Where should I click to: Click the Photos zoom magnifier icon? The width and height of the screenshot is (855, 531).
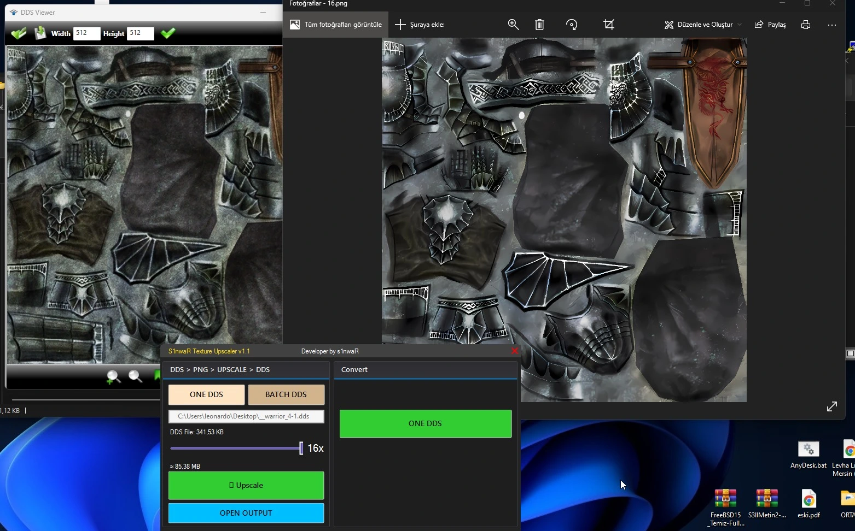click(513, 25)
